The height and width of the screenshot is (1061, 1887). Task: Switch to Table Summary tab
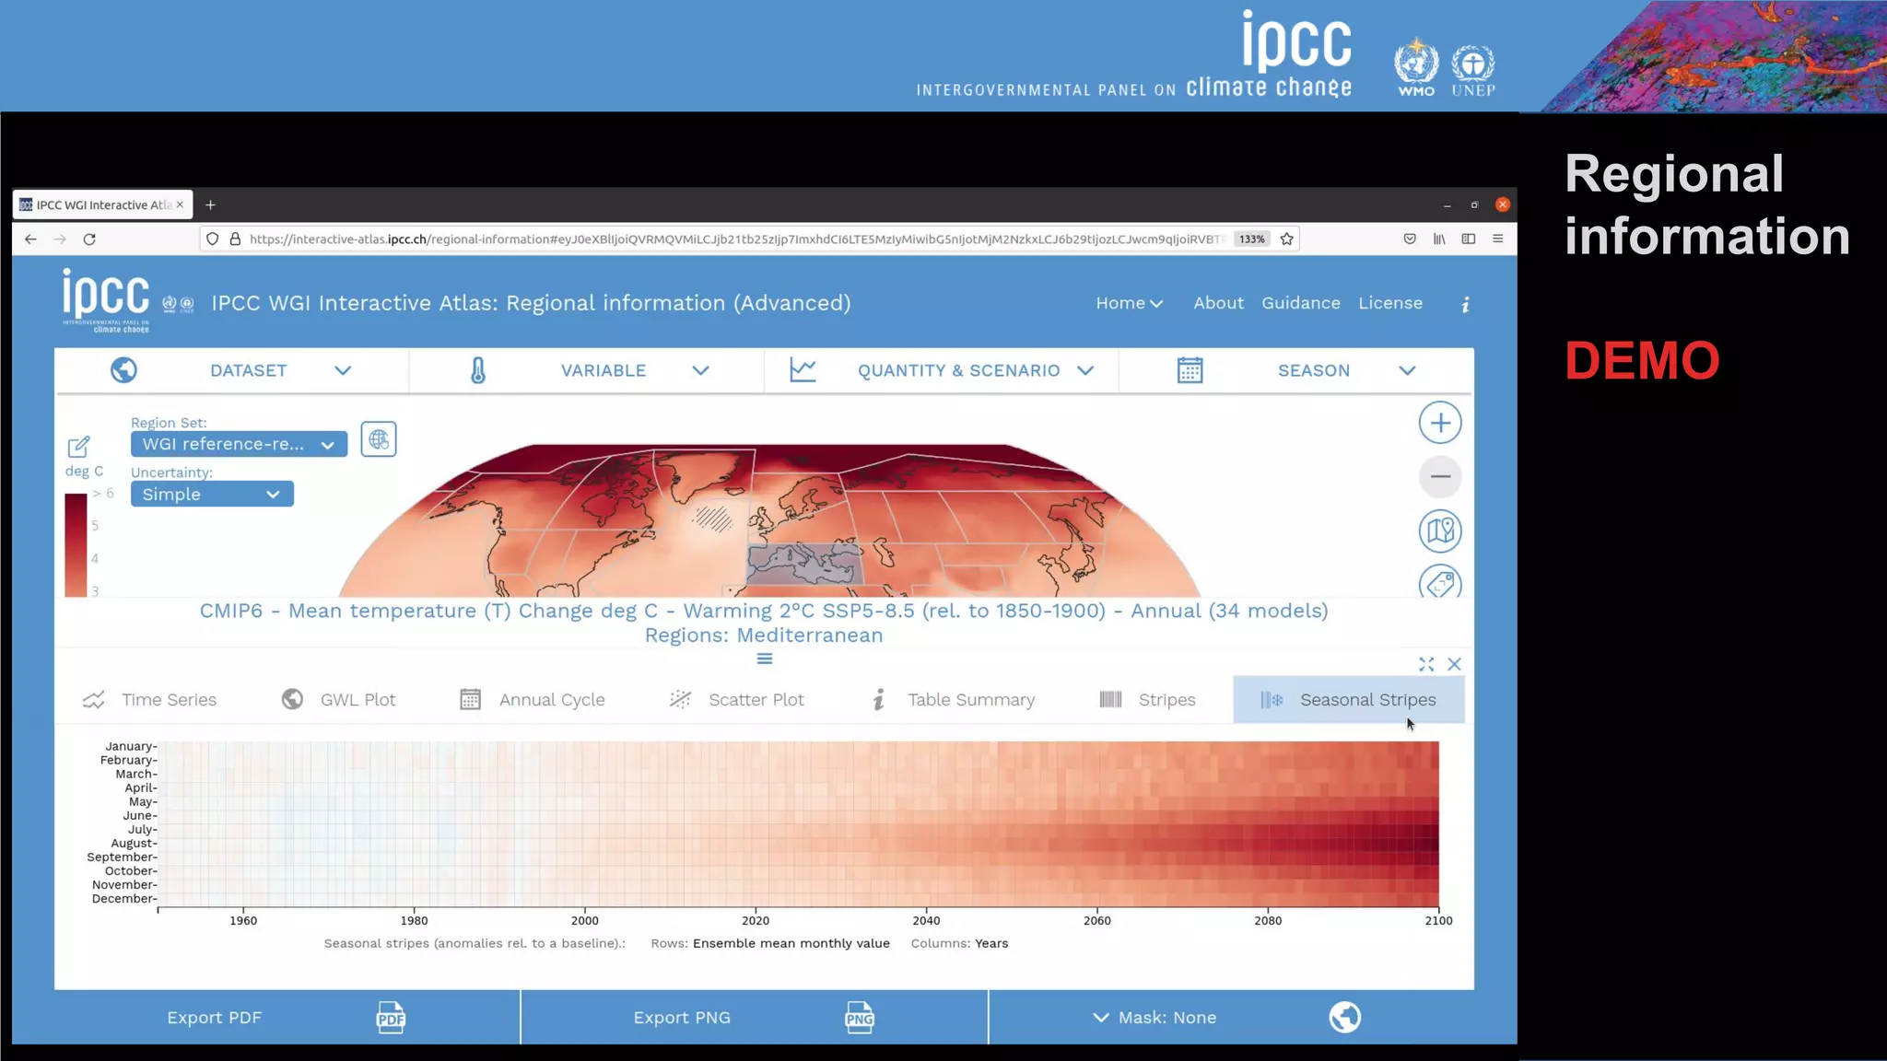(x=953, y=700)
